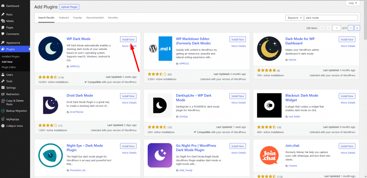Viewport: 367px width, 178px height.
Task: Click the Appearance brush icon
Action: pos(3,43)
